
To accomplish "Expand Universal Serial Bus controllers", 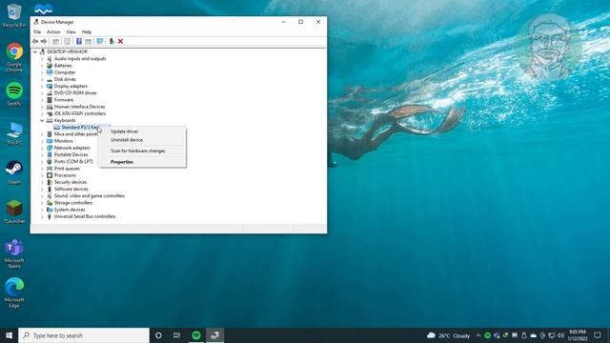I will click(x=42, y=216).
